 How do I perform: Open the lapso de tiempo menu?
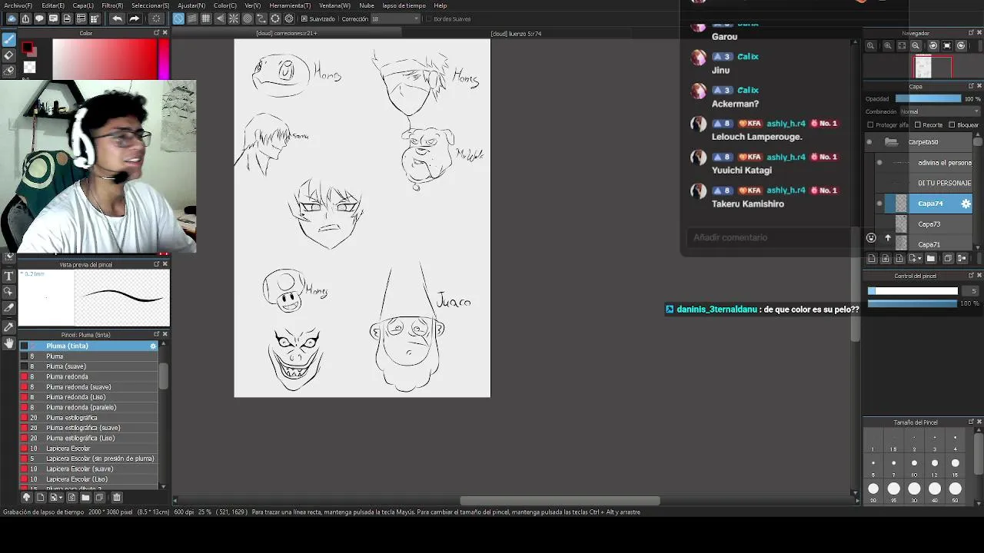point(404,5)
